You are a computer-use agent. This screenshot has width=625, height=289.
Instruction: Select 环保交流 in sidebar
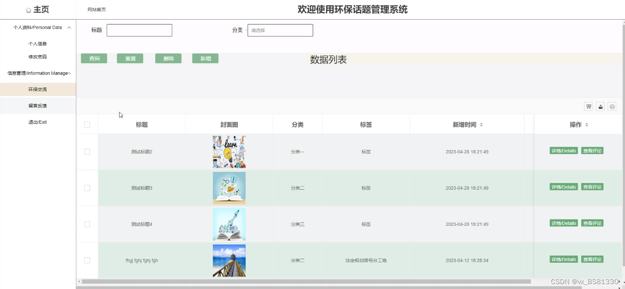click(37, 90)
